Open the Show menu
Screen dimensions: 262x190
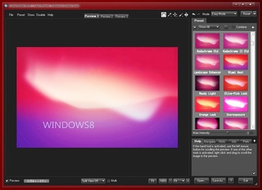(31, 15)
